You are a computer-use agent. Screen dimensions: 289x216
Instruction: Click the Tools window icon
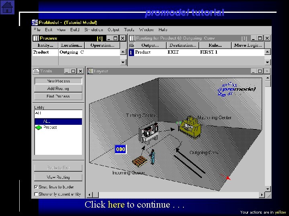click(36, 71)
